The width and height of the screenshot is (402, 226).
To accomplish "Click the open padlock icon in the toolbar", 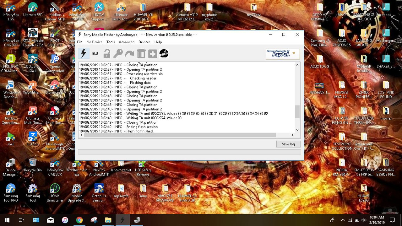I will click(x=107, y=54).
